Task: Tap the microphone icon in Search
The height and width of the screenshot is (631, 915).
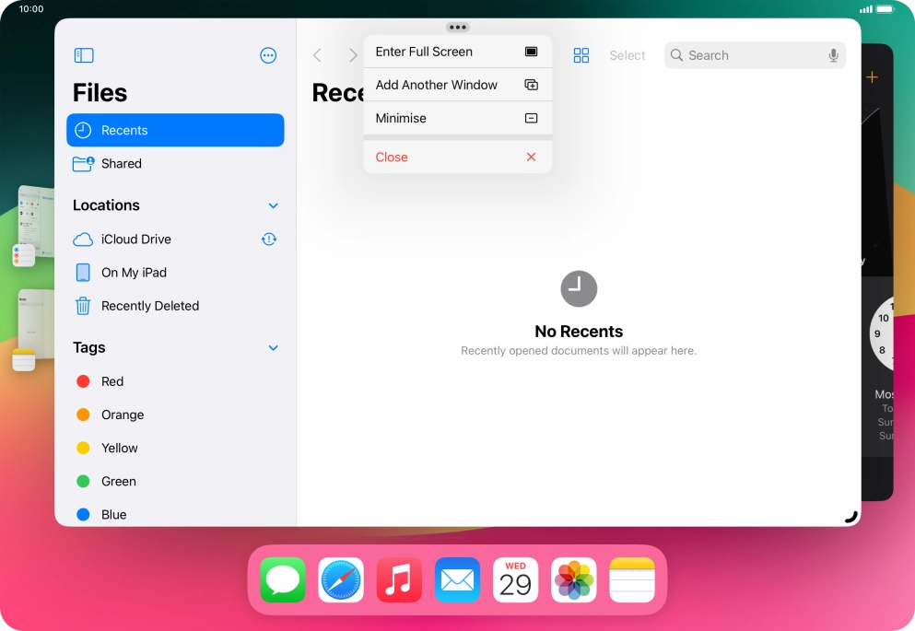Action: point(833,55)
